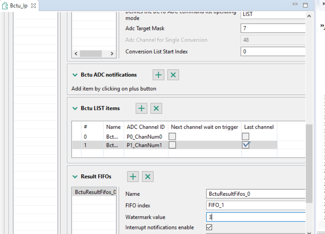Delete the selected Bctu LIST item with X icon
The width and height of the screenshot is (325, 234).
(156, 108)
